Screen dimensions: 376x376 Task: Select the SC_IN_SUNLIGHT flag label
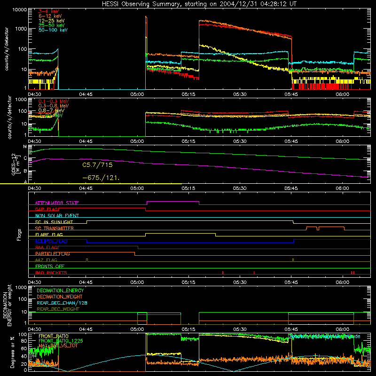54,222
